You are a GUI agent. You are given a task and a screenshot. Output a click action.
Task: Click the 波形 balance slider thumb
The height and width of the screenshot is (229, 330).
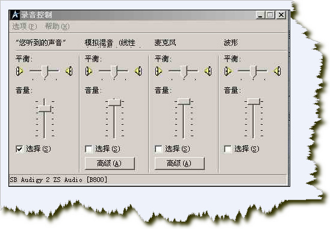pos(253,72)
